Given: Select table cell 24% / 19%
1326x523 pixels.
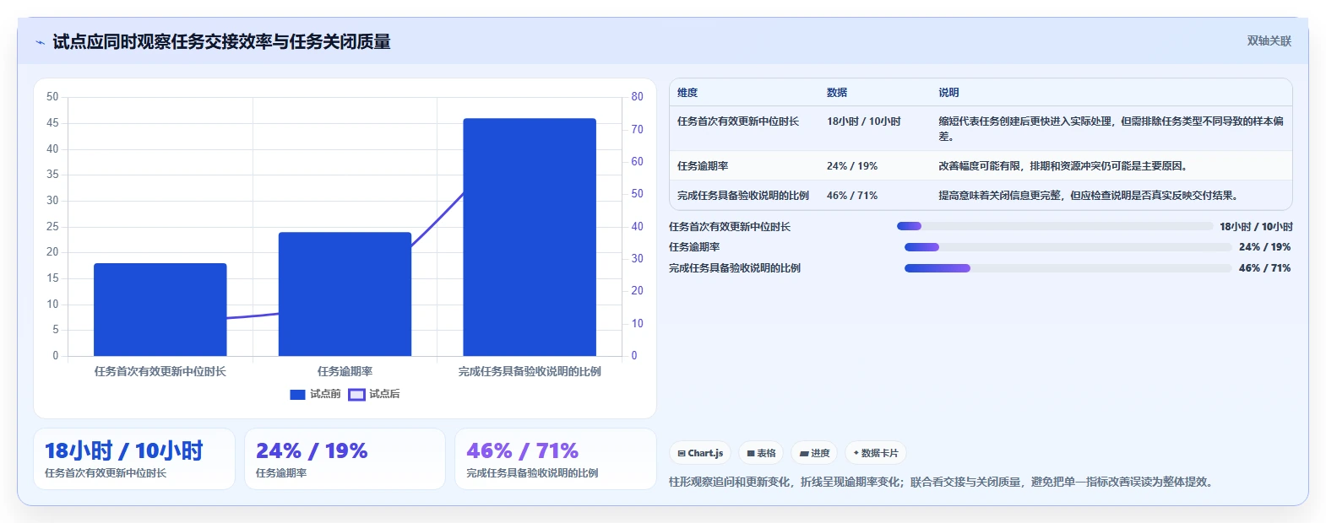Looking at the screenshot, I should (x=852, y=166).
